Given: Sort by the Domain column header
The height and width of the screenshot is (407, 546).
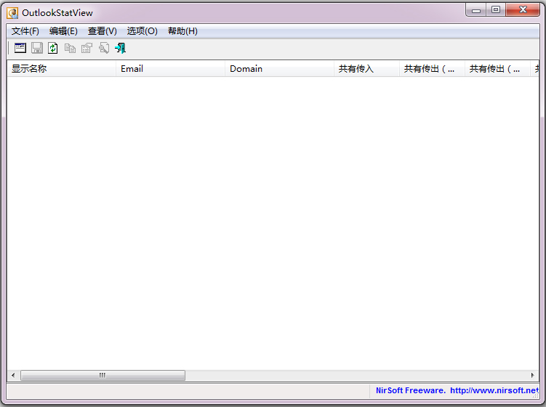Looking at the screenshot, I should point(279,69).
